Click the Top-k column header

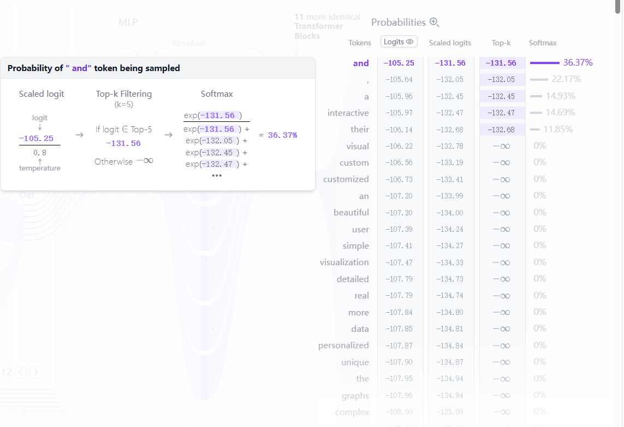pyautogui.click(x=501, y=43)
